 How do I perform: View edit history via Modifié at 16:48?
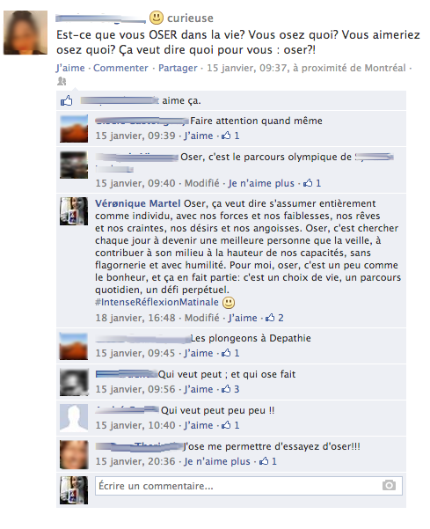(202, 318)
